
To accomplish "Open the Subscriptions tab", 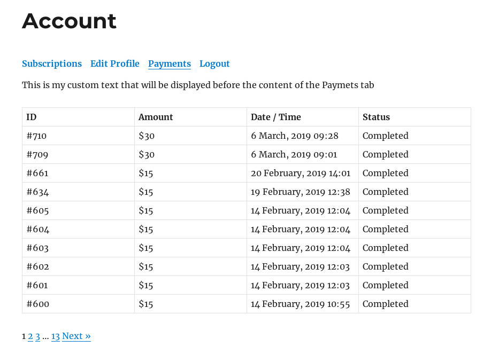I will point(52,64).
